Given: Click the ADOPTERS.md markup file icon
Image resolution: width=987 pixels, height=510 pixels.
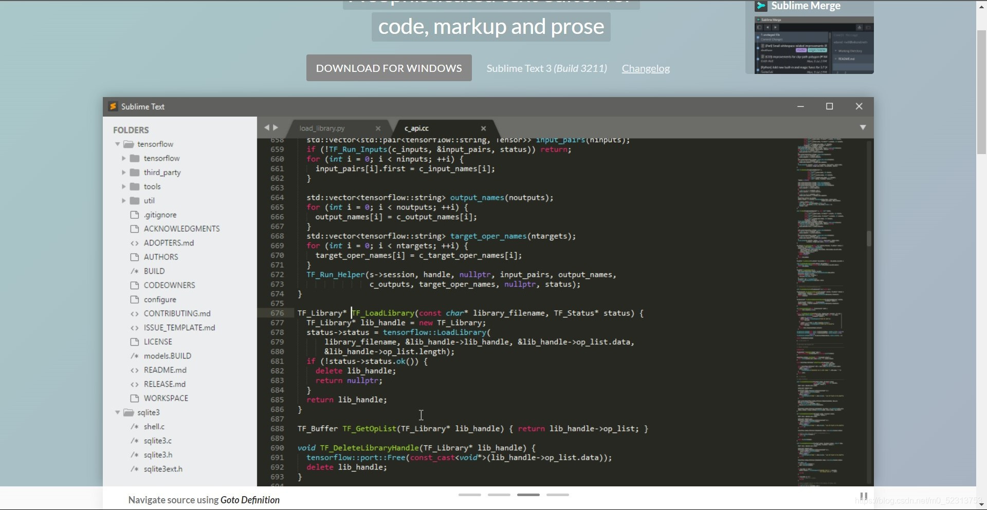Looking at the screenshot, I should (135, 243).
